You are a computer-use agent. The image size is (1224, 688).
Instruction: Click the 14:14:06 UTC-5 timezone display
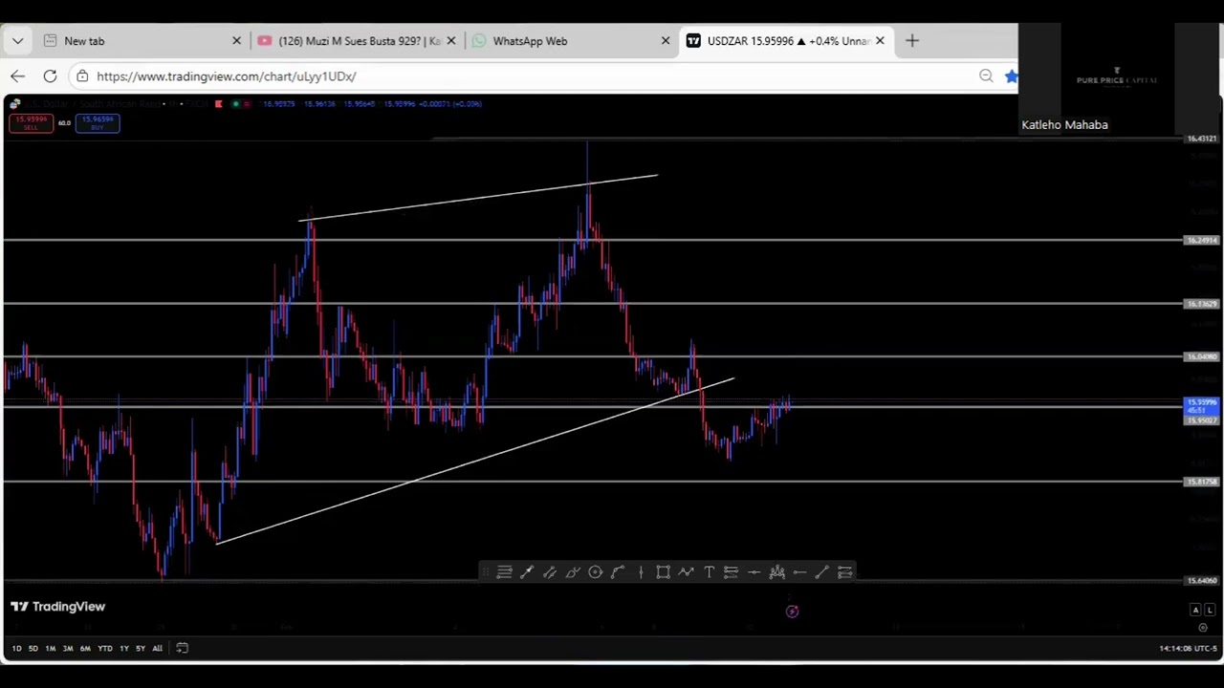coord(1189,649)
